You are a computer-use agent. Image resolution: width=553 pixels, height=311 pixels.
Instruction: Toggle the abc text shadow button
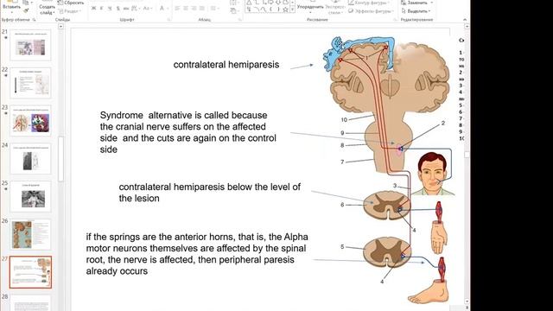tap(126, 8)
